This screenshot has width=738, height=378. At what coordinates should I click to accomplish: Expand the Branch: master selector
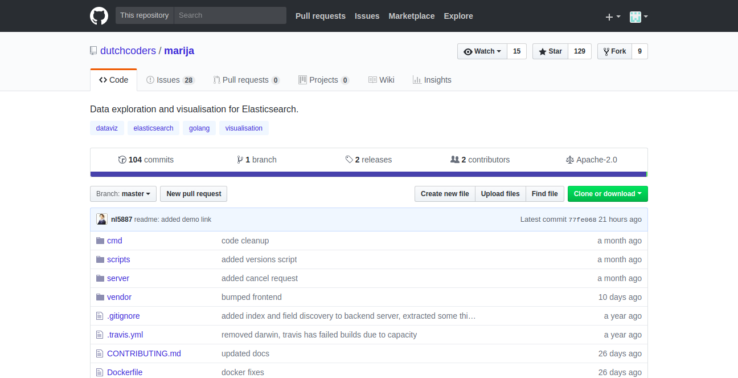[x=123, y=194]
